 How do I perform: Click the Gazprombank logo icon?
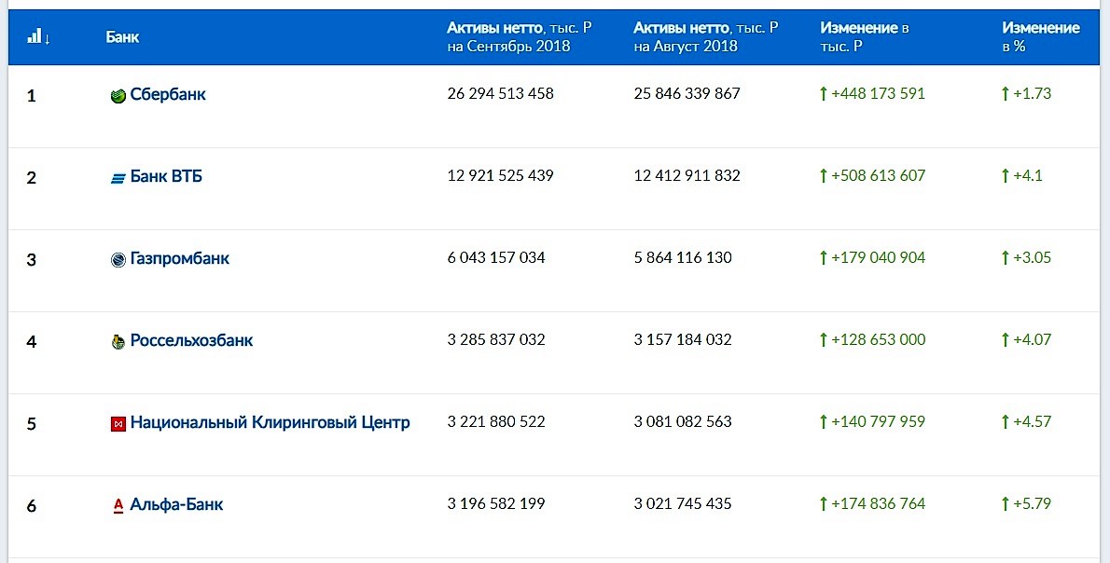coord(118,259)
